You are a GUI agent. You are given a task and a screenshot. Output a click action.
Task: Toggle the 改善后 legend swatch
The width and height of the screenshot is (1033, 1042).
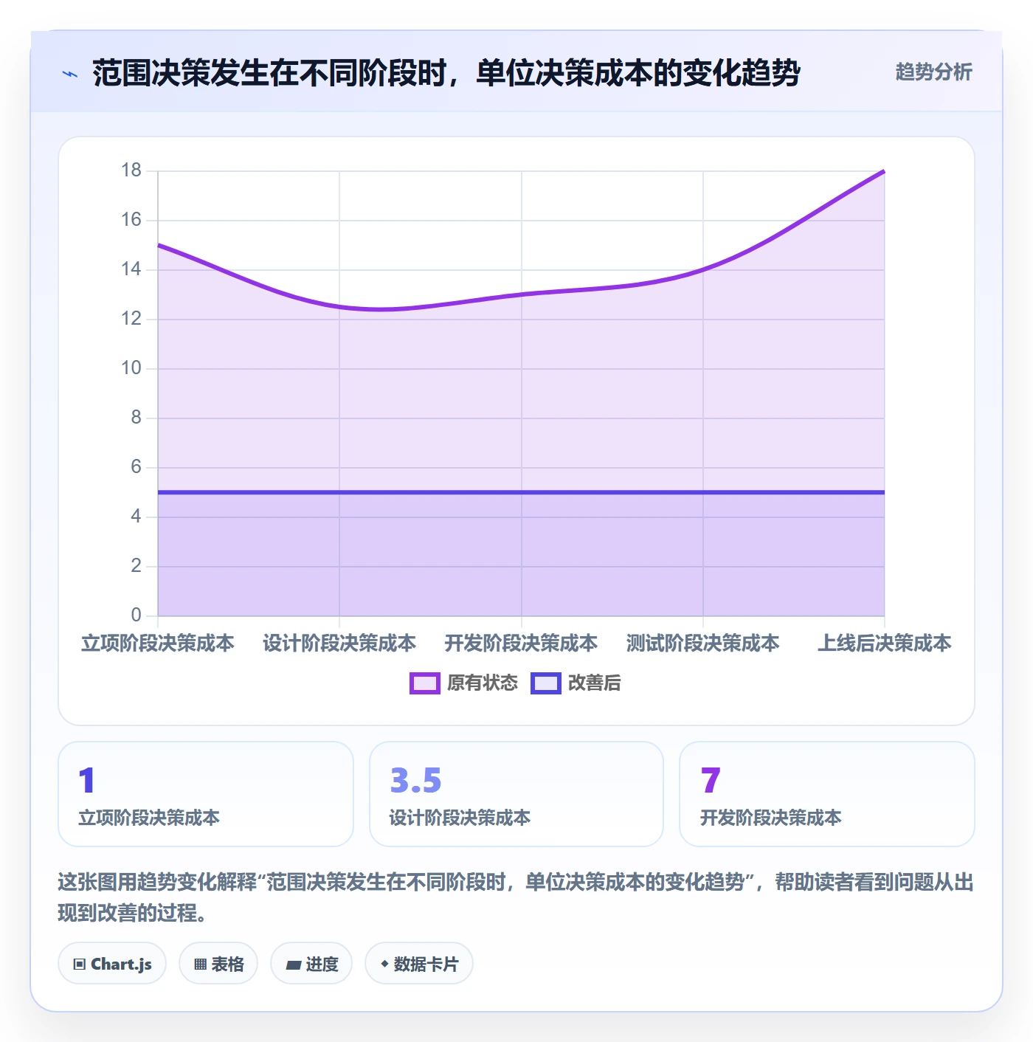[545, 683]
